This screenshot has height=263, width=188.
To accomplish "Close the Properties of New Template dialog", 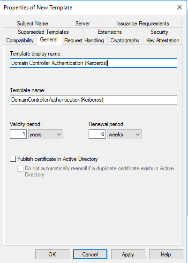I will pyautogui.click(x=180, y=7).
